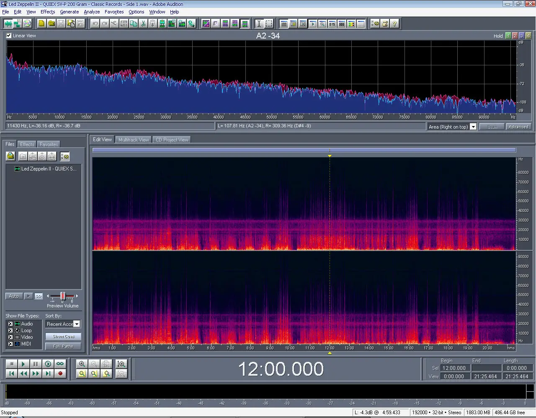The width and height of the screenshot is (536, 418).
Task: Toggle the MIDI file type checkbox
Action: coord(10,344)
